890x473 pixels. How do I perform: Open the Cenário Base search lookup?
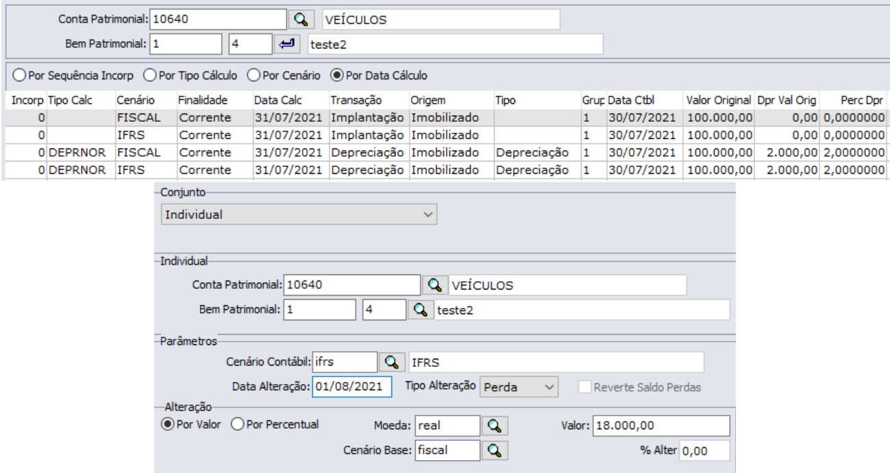pyautogui.click(x=493, y=450)
